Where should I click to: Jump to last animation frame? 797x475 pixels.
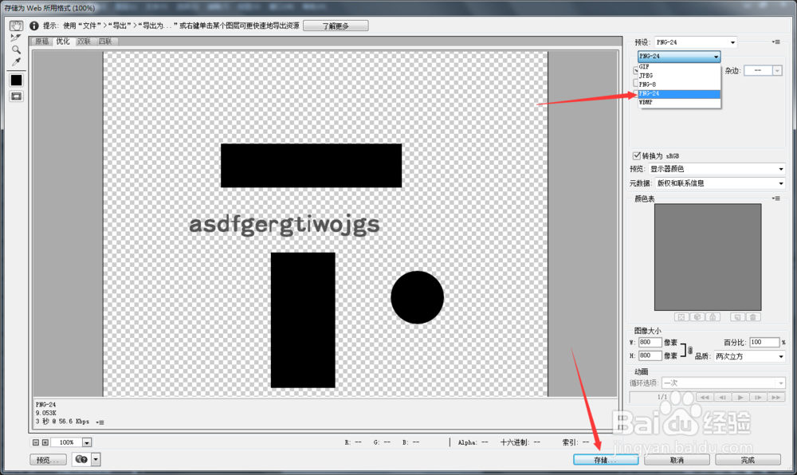[x=775, y=397]
